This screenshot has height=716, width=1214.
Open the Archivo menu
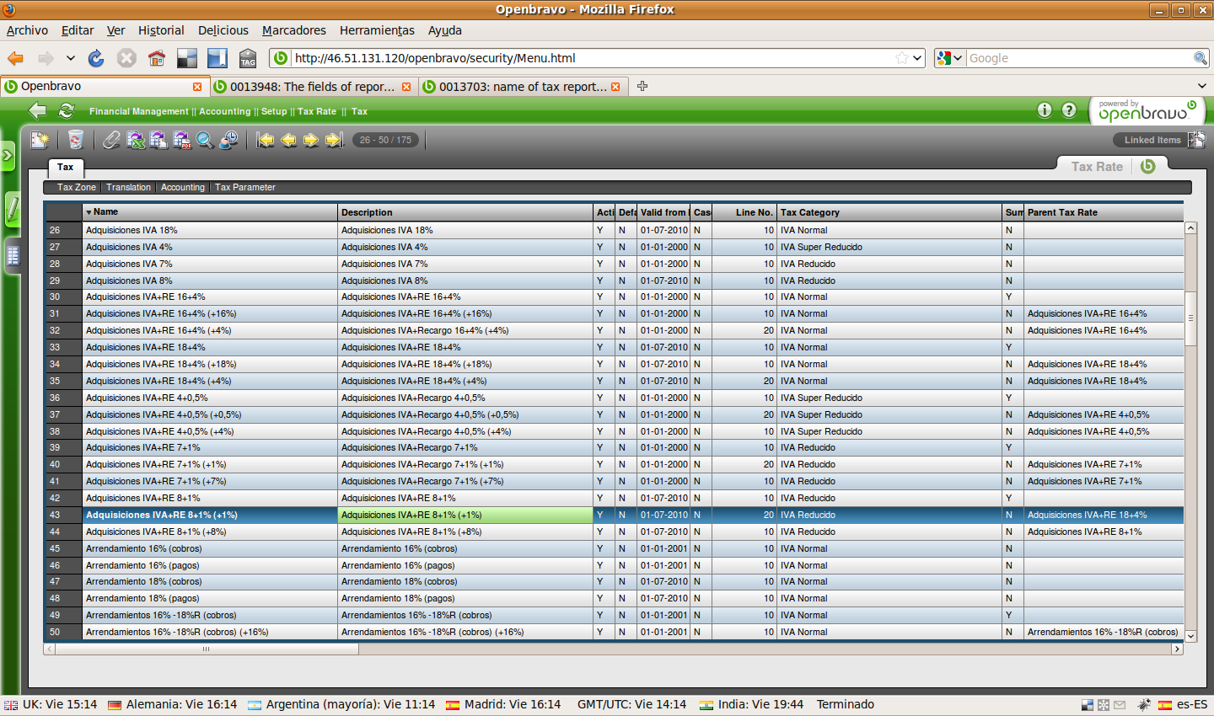point(27,30)
